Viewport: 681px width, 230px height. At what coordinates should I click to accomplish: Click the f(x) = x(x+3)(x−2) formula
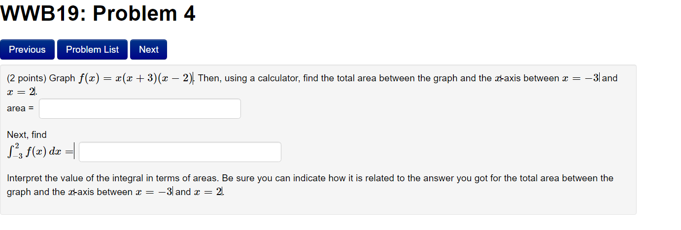136,78
